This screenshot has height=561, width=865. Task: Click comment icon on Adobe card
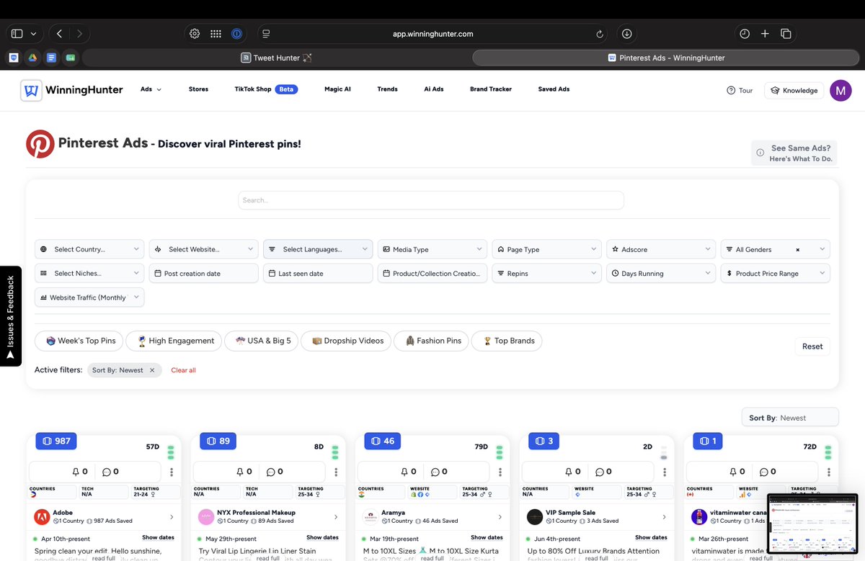pos(106,472)
